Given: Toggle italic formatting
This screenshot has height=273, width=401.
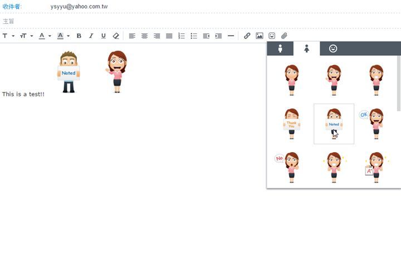Looking at the screenshot, I should pyautogui.click(x=91, y=36).
